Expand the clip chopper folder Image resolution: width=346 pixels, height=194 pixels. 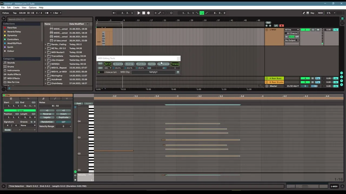tap(46, 60)
